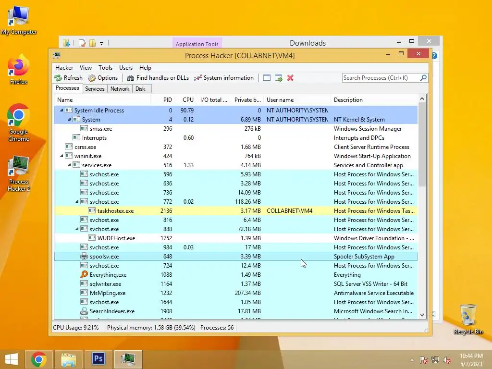Image resolution: width=492 pixels, height=369 pixels.
Task: Select the csrss.exe process row
Action: pyautogui.click(x=236, y=147)
